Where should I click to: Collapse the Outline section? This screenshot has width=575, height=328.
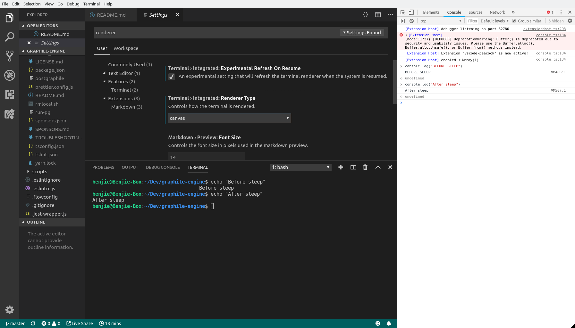(x=52, y=222)
